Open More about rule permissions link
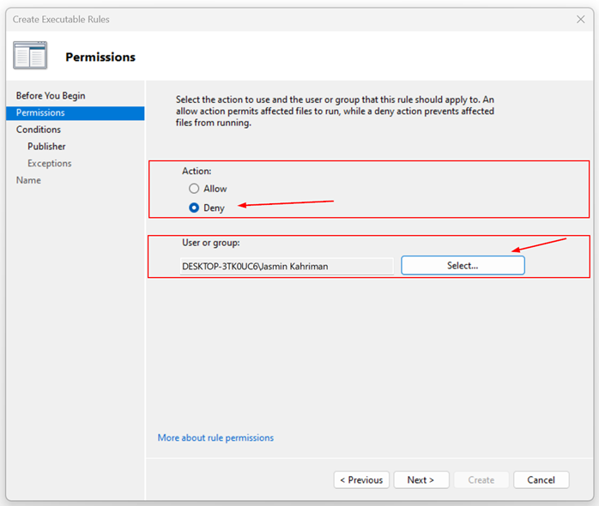Viewport: 599px width, 506px height. (x=215, y=437)
